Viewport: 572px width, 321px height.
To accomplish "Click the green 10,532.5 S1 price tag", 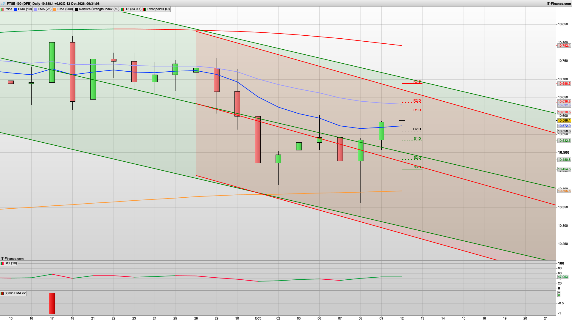I will [x=564, y=141].
